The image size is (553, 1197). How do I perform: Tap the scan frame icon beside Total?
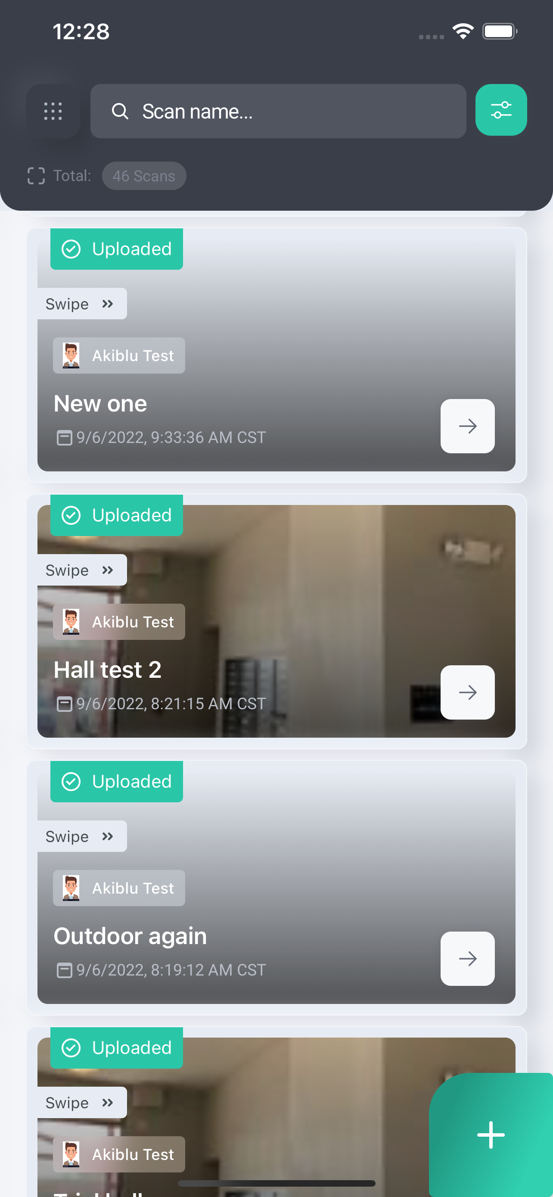click(36, 176)
